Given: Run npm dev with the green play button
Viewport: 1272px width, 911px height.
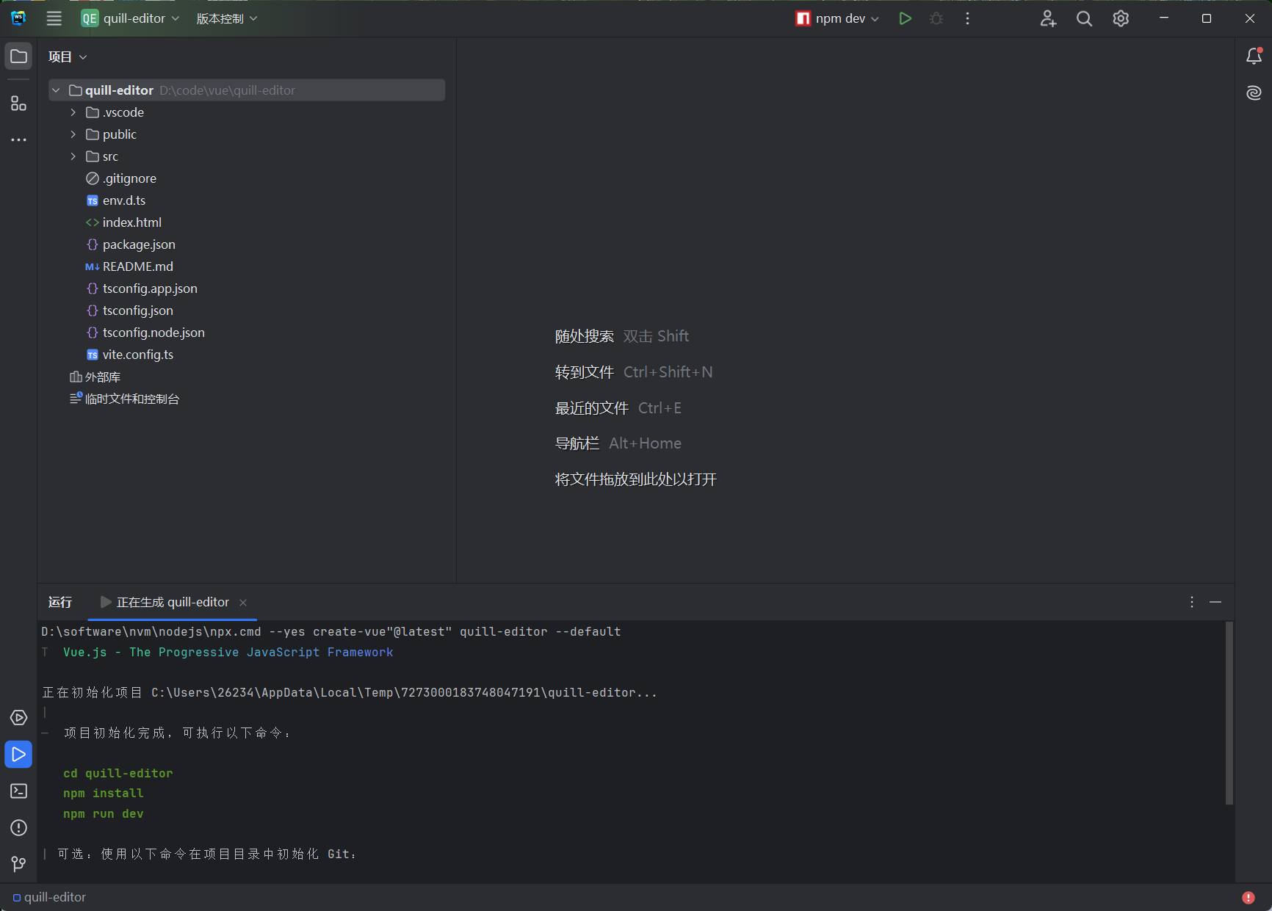Looking at the screenshot, I should coord(906,18).
